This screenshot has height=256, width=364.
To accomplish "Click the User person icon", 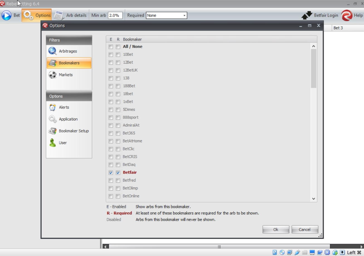I will click(x=53, y=143).
